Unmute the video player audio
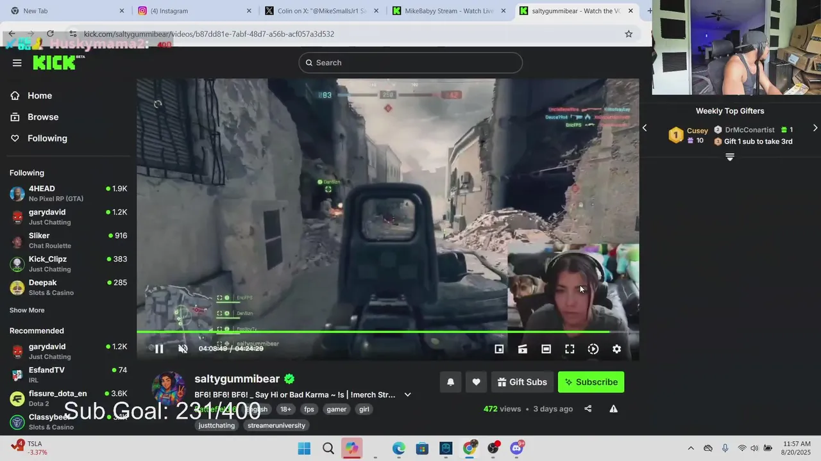Image resolution: width=821 pixels, height=461 pixels. tap(183, 349)
